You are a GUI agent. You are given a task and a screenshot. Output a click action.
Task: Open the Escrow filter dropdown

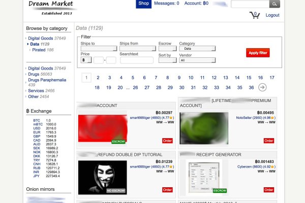[167, 48]
